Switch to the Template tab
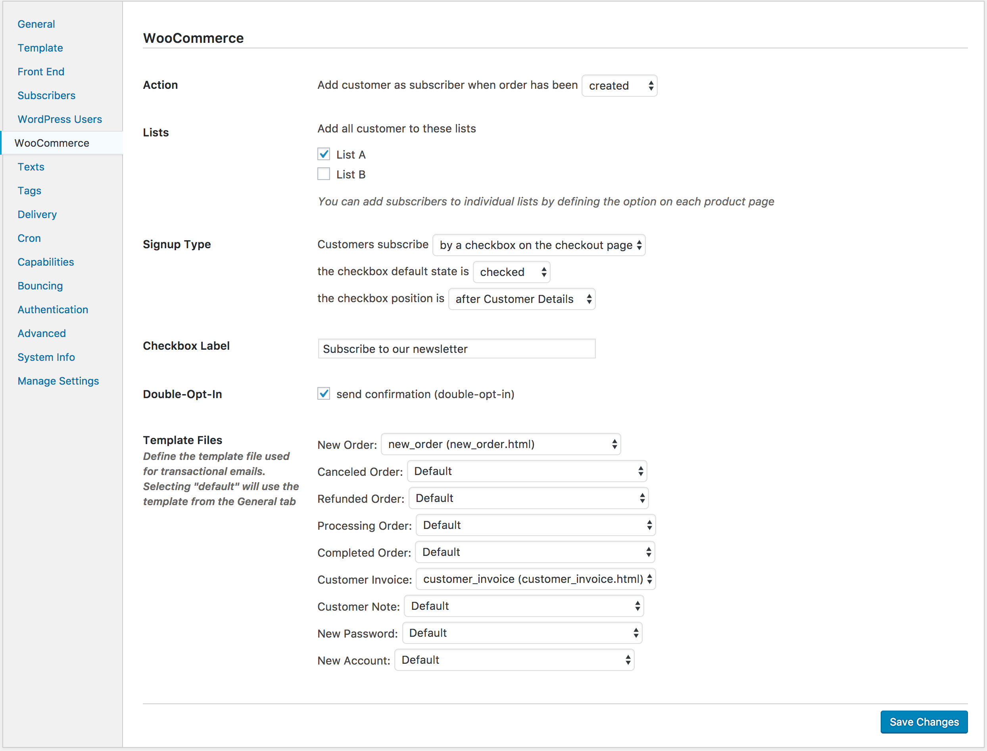 coord(40,48)
